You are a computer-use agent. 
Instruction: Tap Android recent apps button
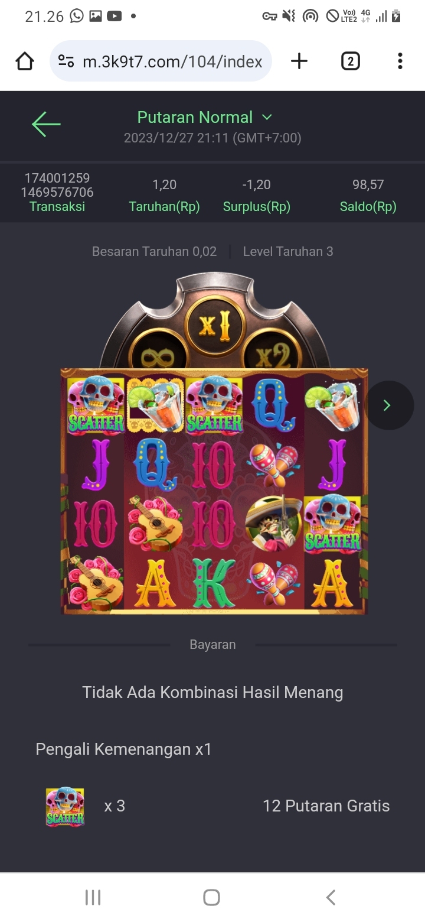93,897
